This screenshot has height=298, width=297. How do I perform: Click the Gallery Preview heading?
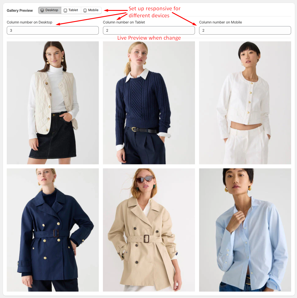coord(20,11)
